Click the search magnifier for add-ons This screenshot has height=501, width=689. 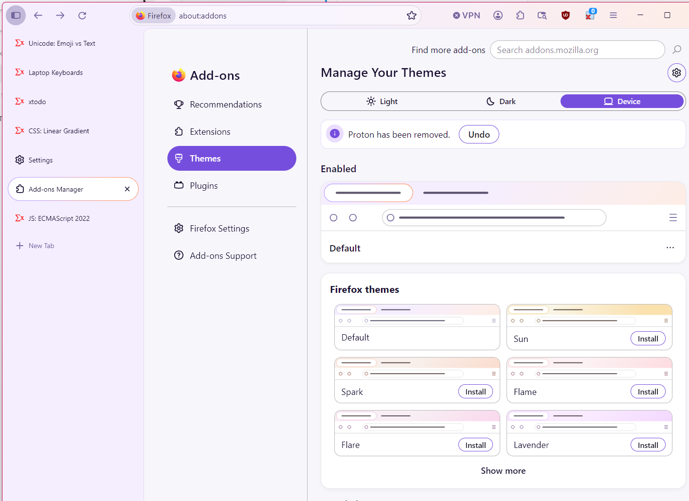(676, 50)
